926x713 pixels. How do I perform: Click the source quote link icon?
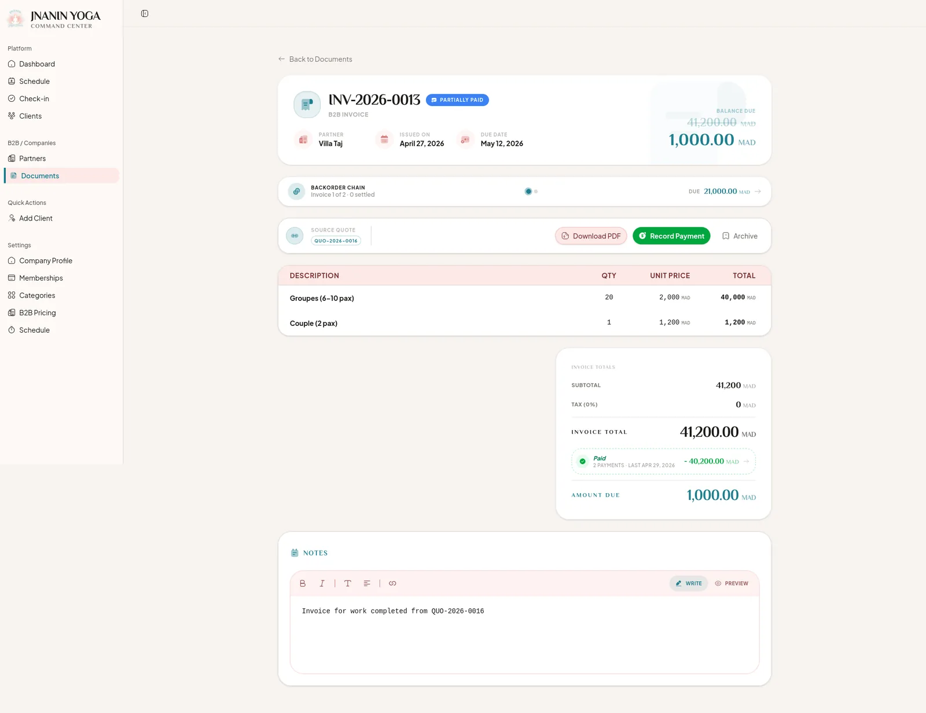coord(295,236)
